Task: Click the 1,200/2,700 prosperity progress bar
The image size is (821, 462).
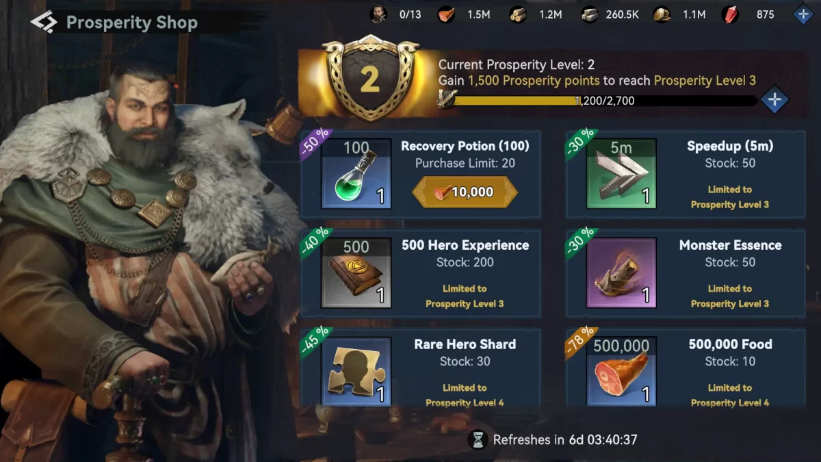Action: 605,101
